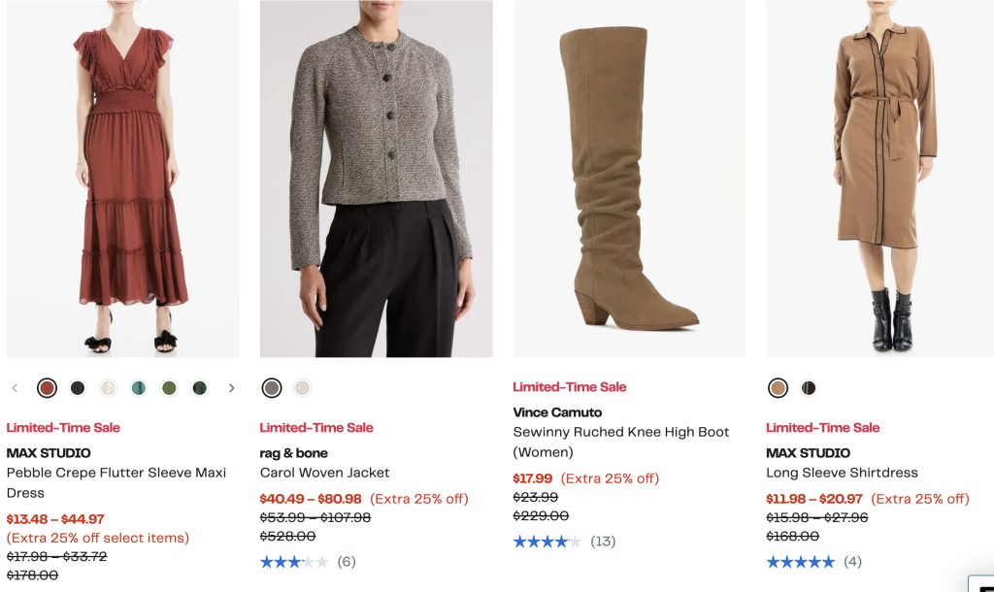
Task: Open the Carol Woven Jacket product link
Action: 324,473
